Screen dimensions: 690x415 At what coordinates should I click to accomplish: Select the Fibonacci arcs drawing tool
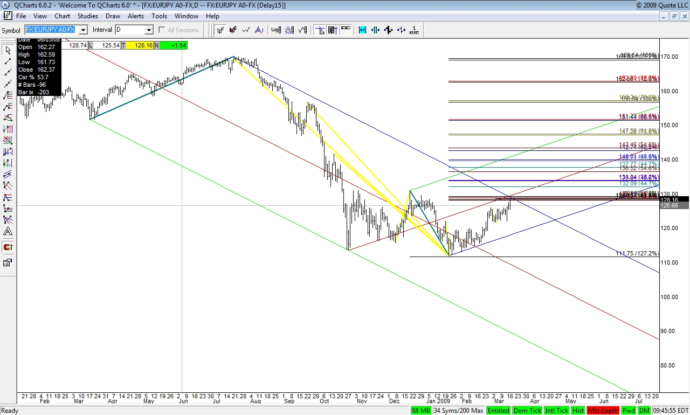click(8, 141)
